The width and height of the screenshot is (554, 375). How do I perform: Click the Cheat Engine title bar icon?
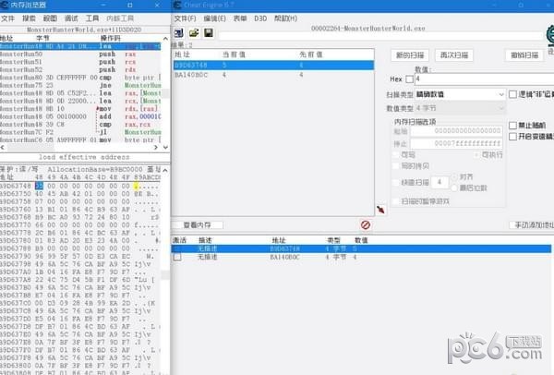(177, 5)
